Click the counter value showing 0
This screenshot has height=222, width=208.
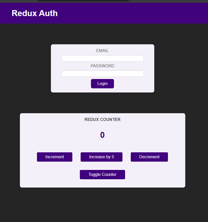[x=102, y=135]
